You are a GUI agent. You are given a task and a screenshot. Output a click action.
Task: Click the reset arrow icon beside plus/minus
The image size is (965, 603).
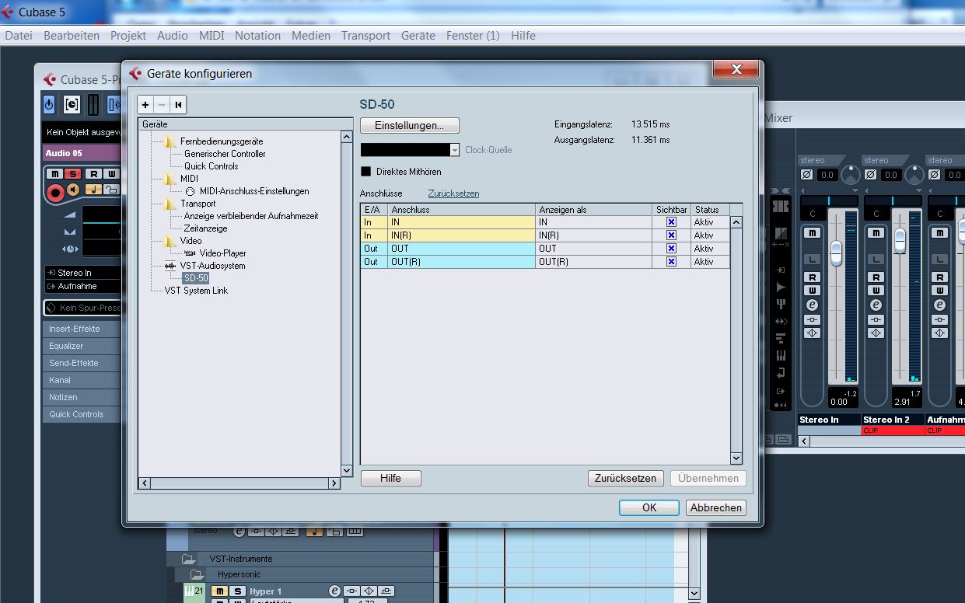point(178,105)
